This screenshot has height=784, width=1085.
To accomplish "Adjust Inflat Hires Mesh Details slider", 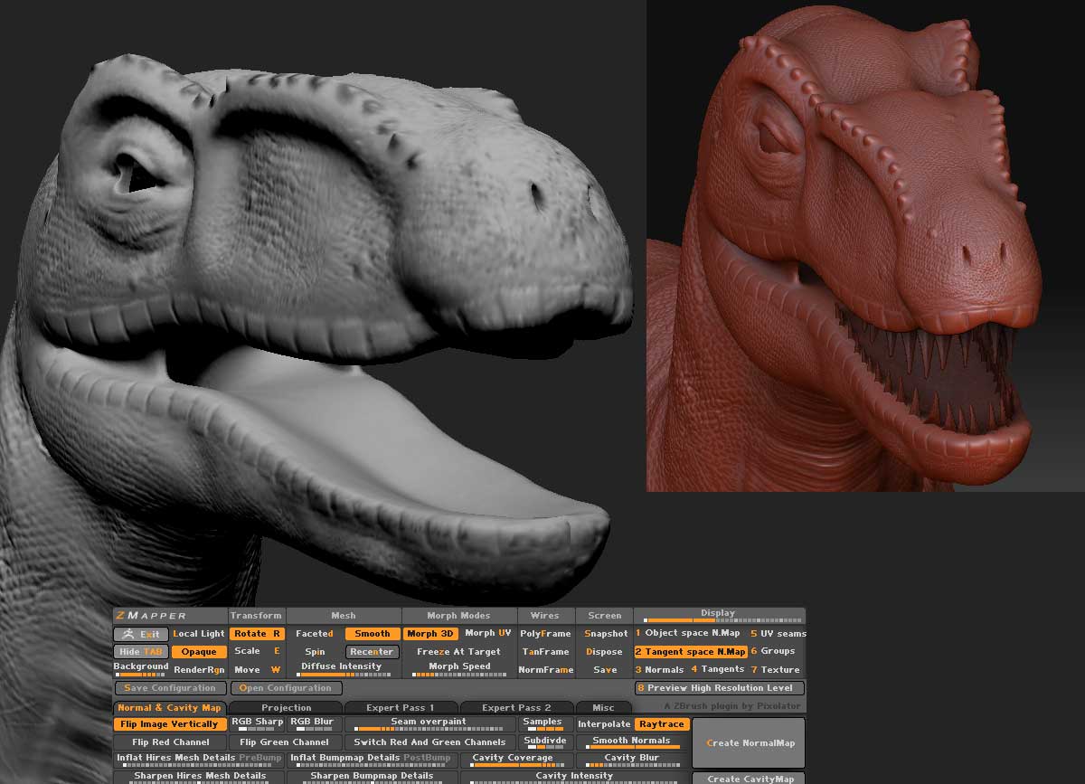I will pyautogui.click(x=199, y=760).
